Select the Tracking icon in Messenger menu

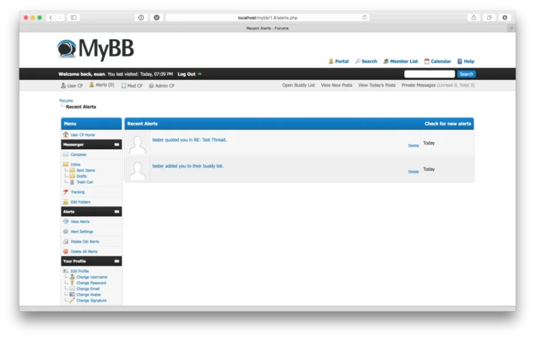click(65, 192)
